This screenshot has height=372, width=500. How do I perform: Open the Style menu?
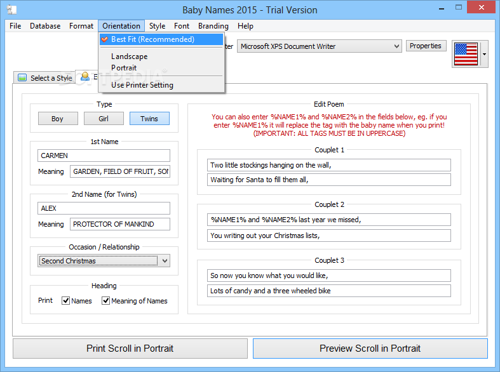[157, 26]
